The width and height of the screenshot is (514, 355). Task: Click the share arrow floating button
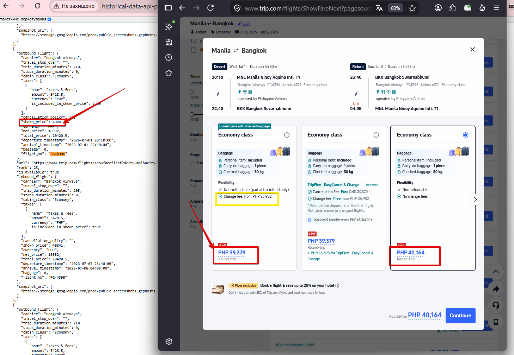(x=496, y=289)
